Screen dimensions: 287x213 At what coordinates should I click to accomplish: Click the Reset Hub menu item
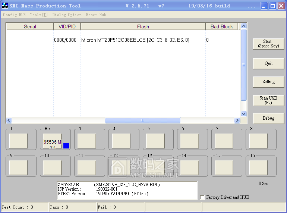(x=96, y=15)
